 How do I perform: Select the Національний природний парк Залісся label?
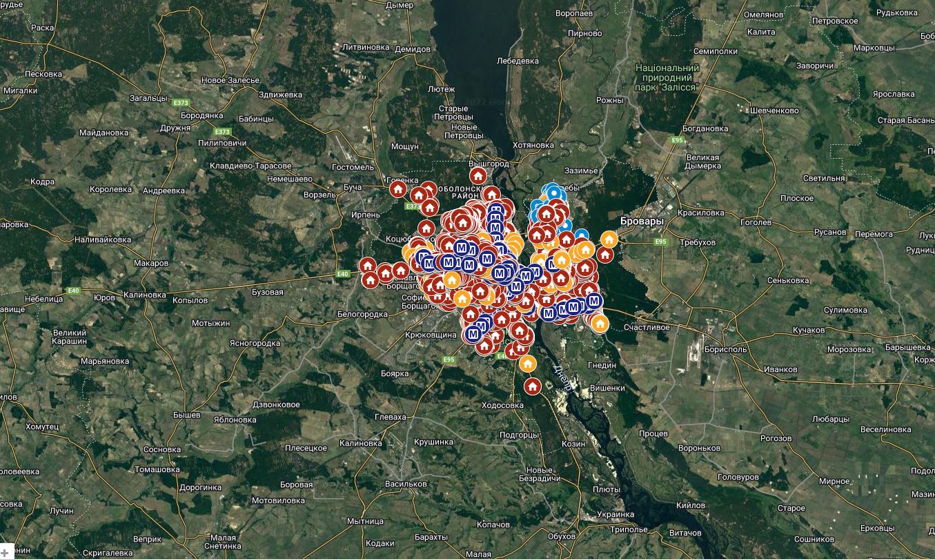[x=667, y=77]
